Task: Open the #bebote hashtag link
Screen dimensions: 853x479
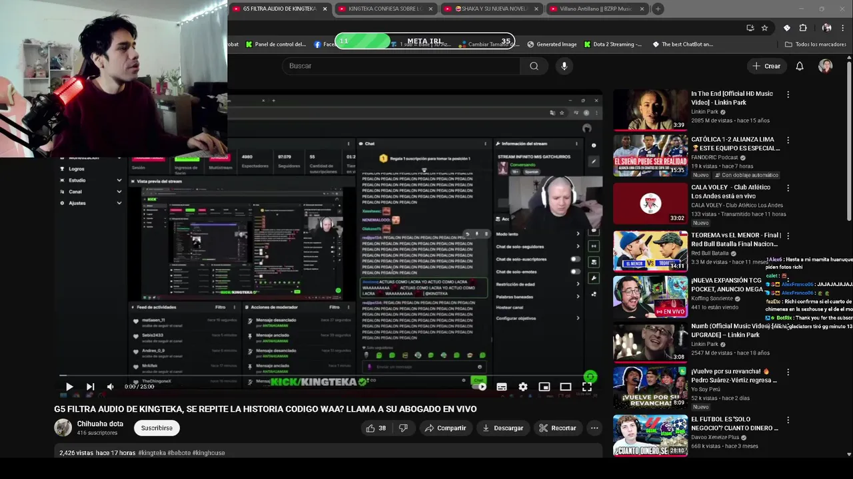Action: (179, 452)
